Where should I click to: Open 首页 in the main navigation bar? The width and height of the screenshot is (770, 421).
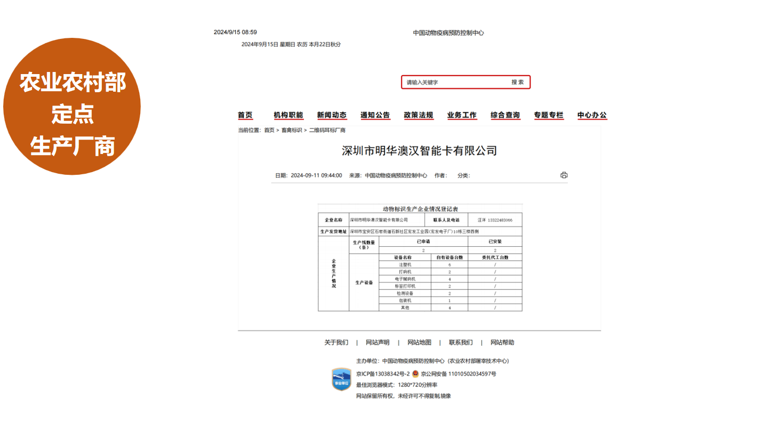point(245,115)
